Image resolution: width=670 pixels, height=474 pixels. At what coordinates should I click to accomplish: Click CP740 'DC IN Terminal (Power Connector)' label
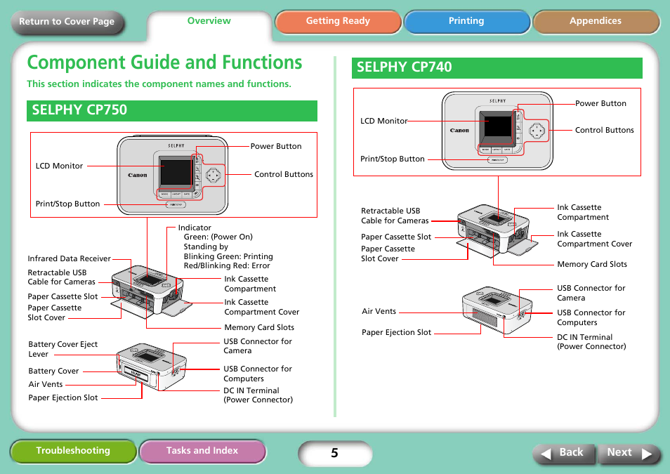click(591, 342)
